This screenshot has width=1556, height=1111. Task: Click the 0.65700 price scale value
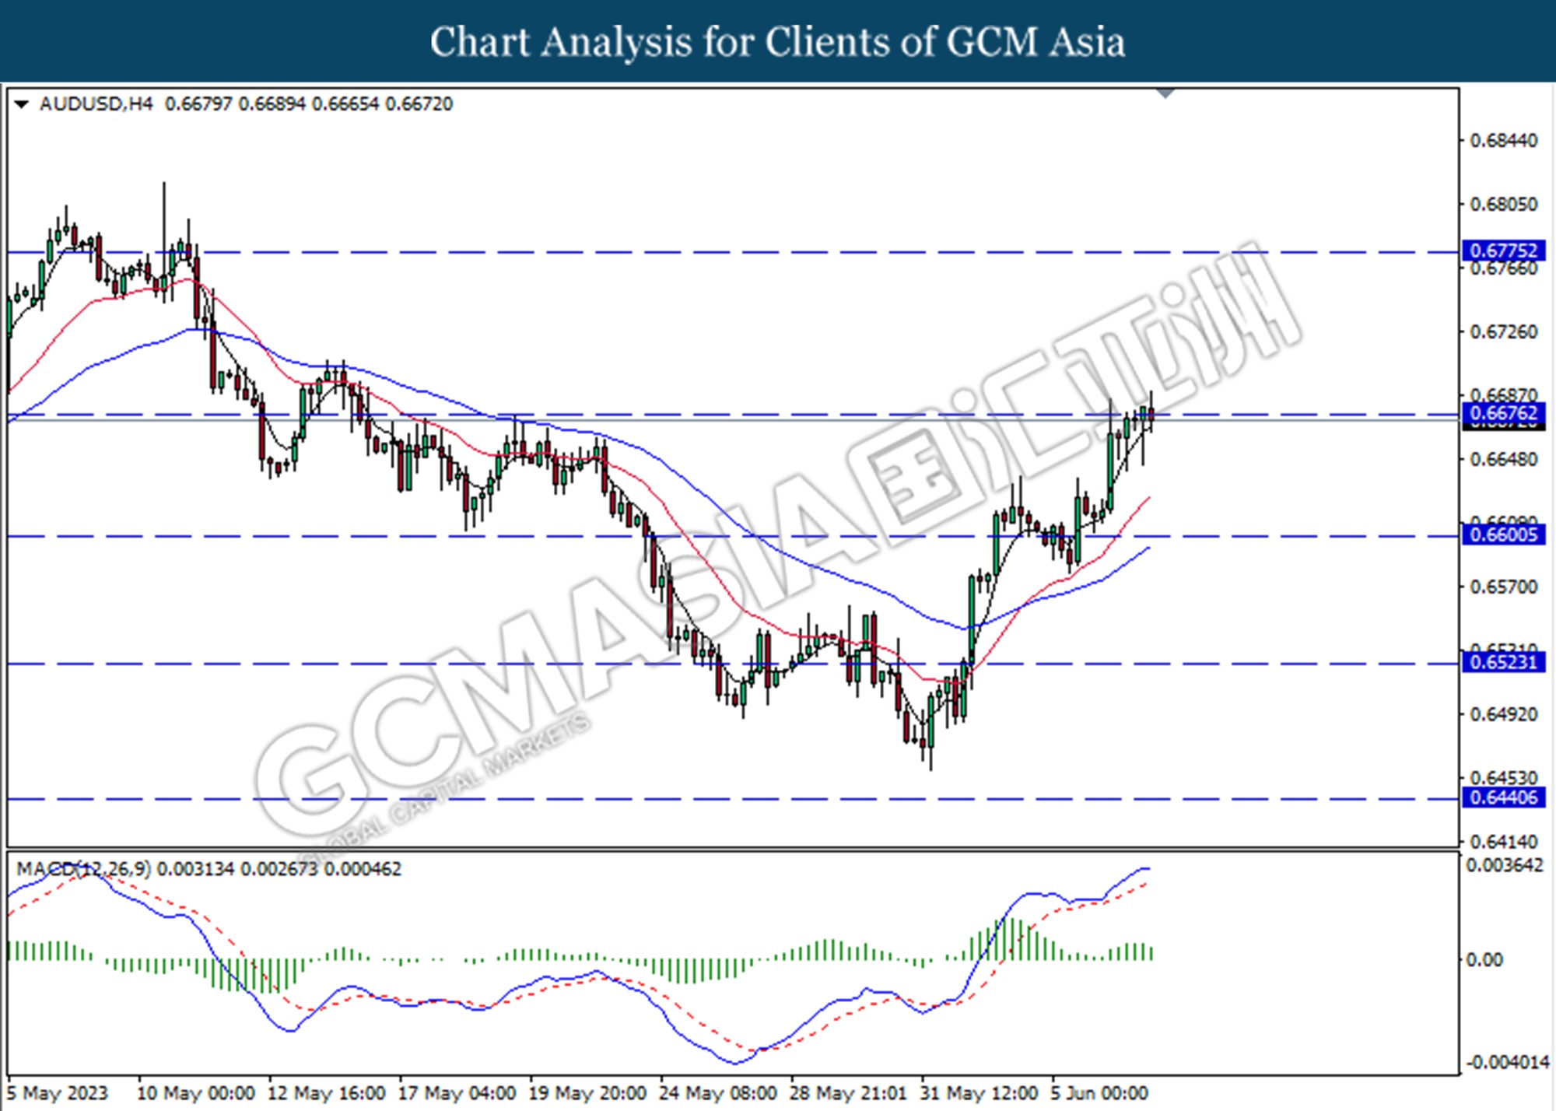pos(1503,587)
